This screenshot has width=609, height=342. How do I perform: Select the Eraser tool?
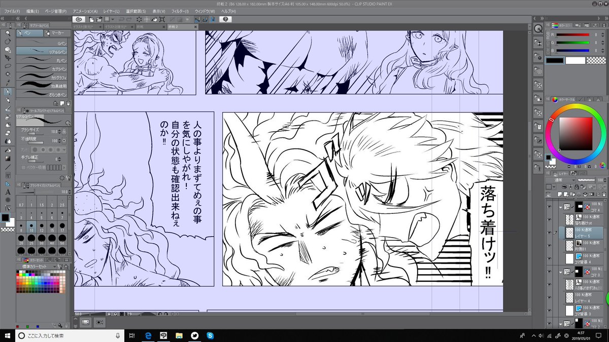coord(8,132)
